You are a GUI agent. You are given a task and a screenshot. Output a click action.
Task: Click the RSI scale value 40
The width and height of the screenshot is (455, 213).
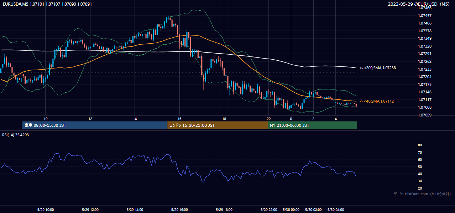point(420,174)
